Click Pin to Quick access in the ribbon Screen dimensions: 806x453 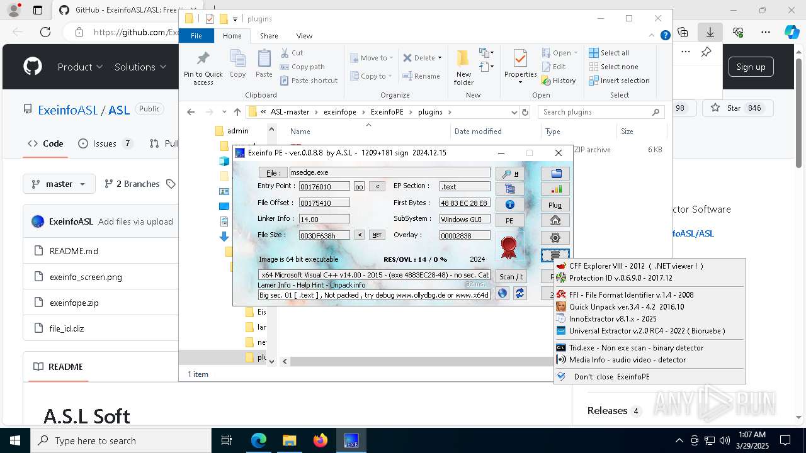pyautogui.click(x=203, y=68)
